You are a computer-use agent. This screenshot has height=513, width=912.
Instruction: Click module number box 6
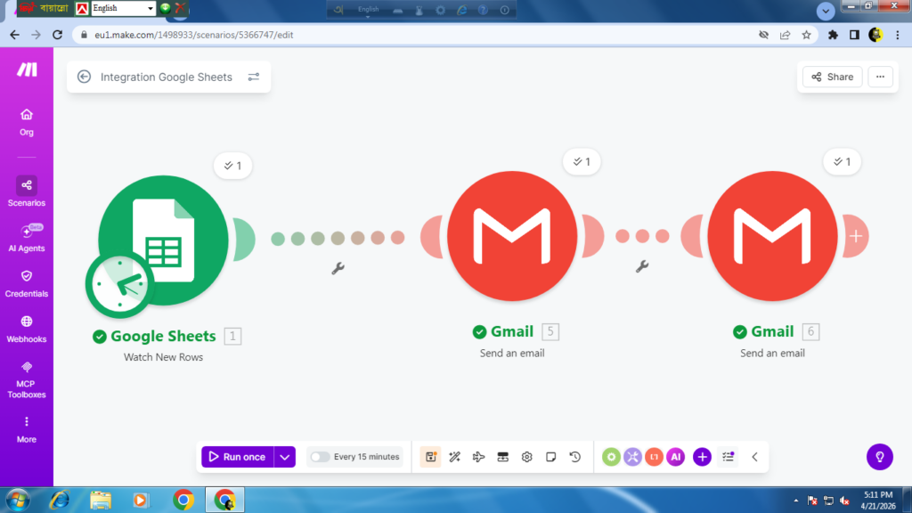pyautogui.click(x=810, y=331)
